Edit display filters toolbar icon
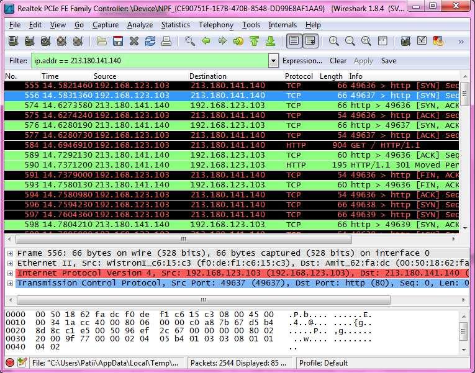 [x=422, y=41]
